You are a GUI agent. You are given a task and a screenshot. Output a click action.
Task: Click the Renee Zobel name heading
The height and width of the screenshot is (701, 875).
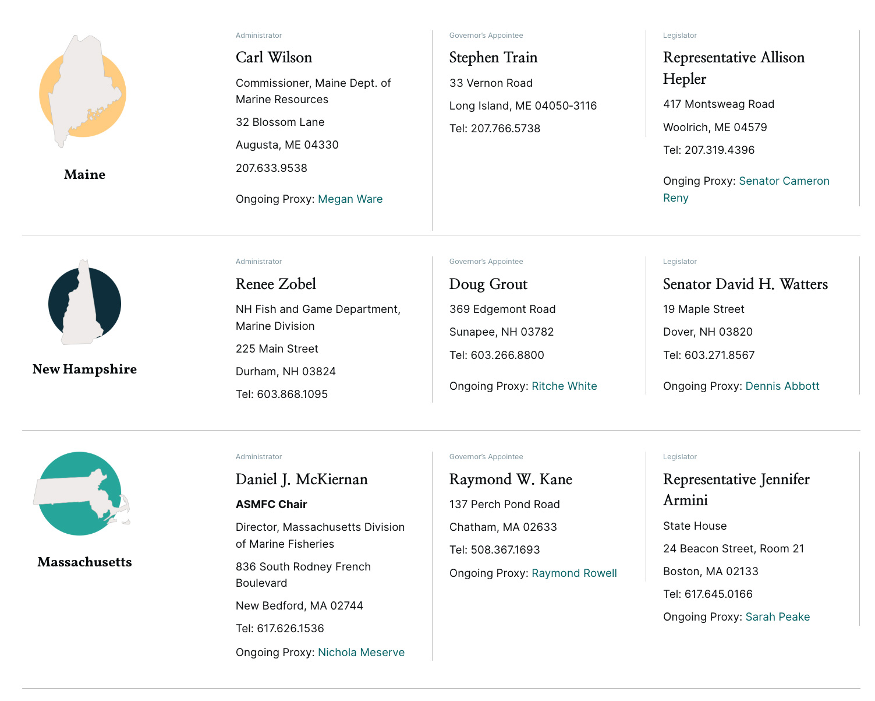coord(276,284)
